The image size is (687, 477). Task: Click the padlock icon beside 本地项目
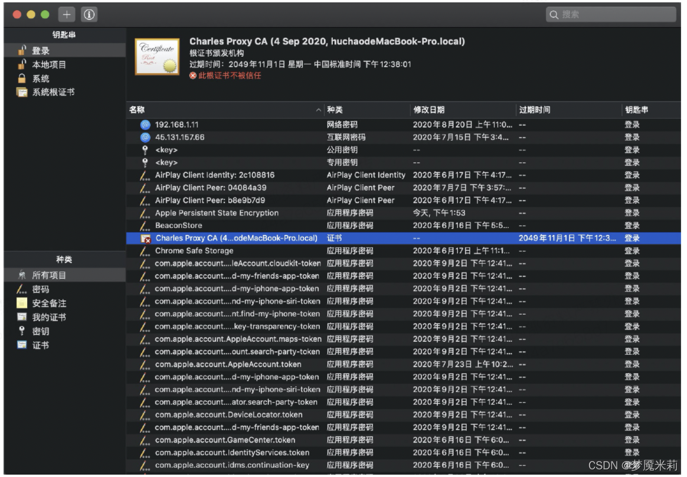[x=21, y=64]
